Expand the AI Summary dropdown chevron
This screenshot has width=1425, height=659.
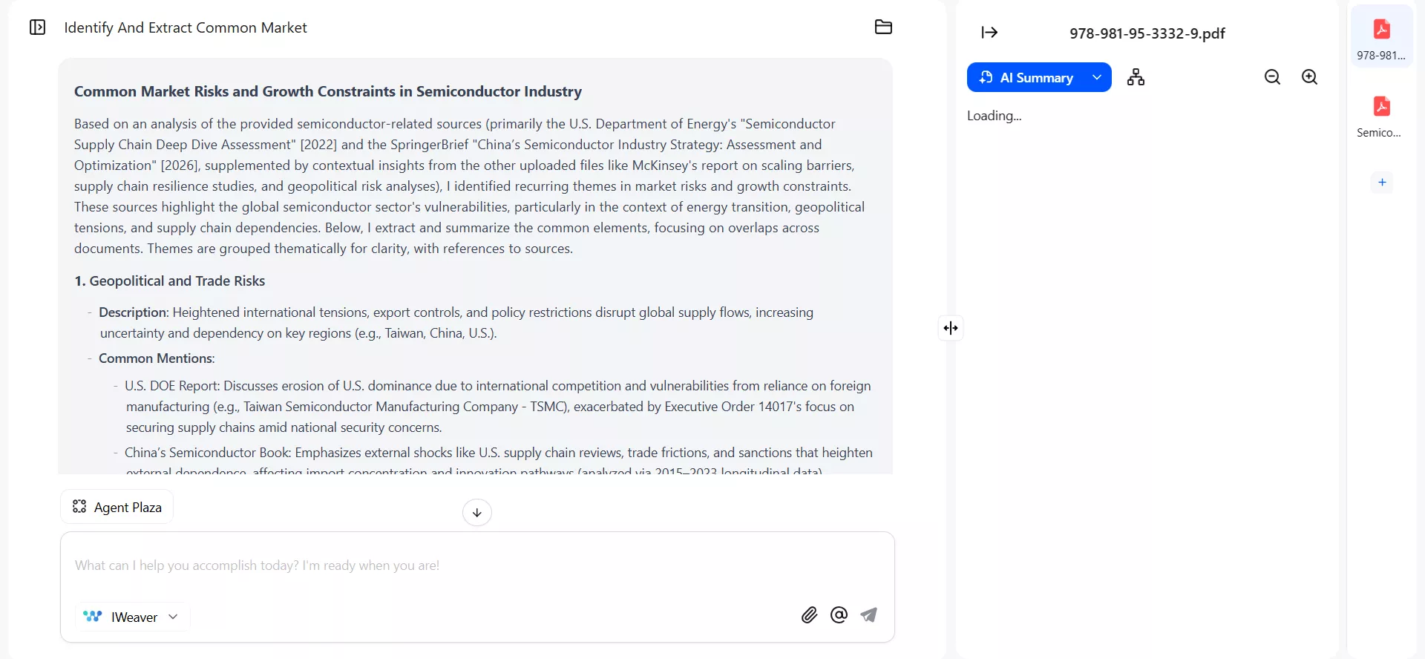(x=1097, y=78)
